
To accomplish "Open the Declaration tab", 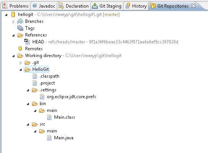I will click(74, 6).
